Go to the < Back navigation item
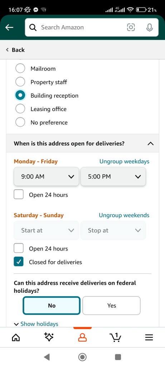The image size is (165, 367). point(15,50)
